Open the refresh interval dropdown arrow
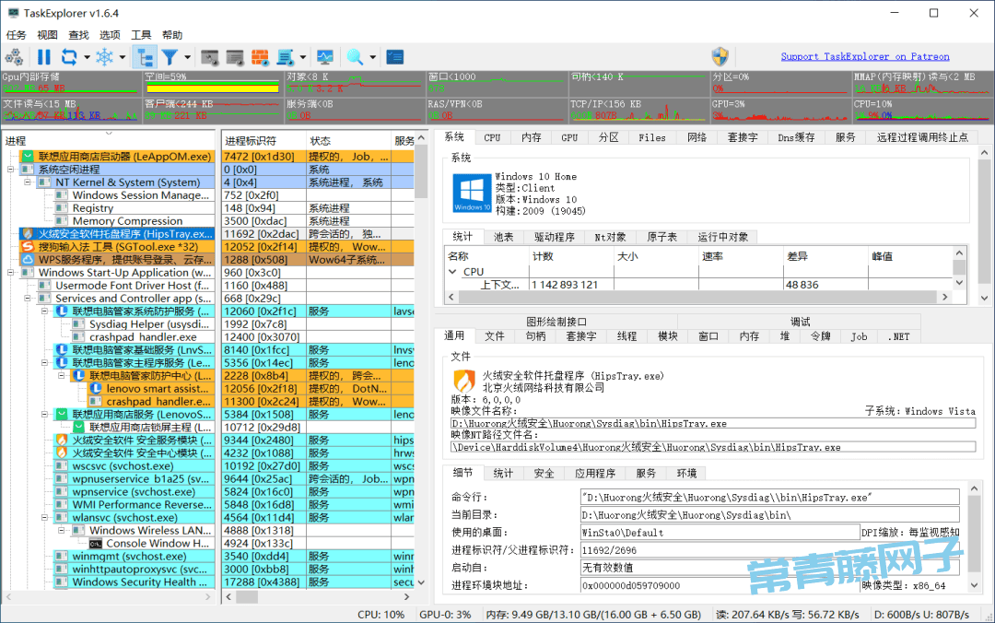Image resolution: width=995 pixels, height=623 pixels. [x=87, y=57]
